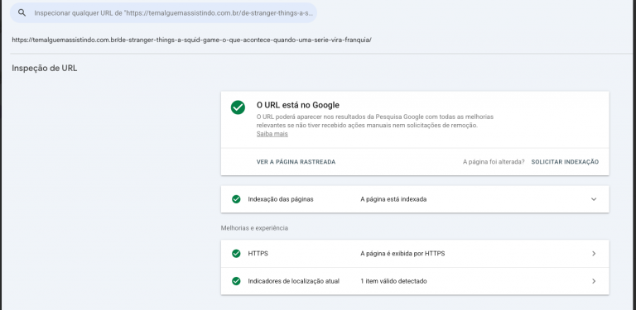Select 'A página é exibida por HTTPS' text

[402, 254]
